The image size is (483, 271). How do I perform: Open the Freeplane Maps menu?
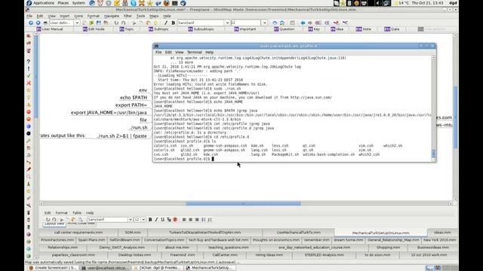pyautogui.click(x=154, y=16)
